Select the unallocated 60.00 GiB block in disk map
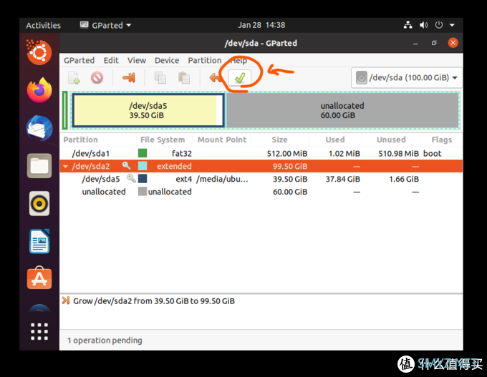This screenshot has height=377, width=487. click(x=342, y=110)
